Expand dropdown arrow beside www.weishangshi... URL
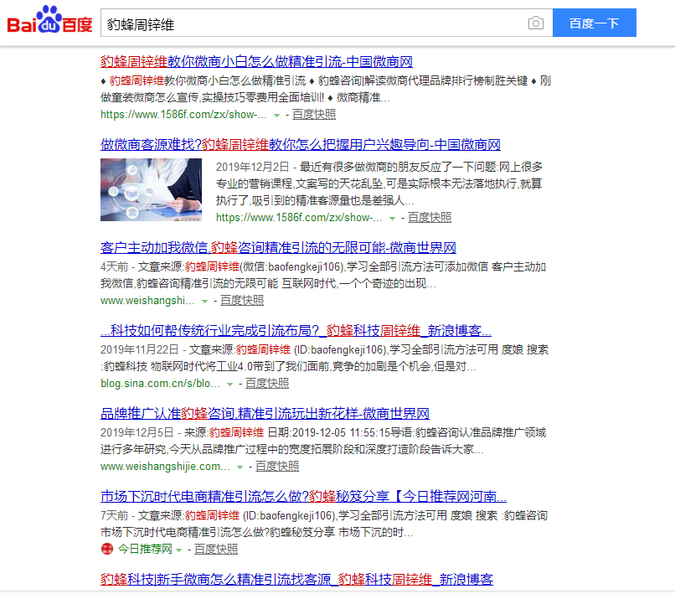Viewport: 675px width, 594px height. [x=205, y=302]
